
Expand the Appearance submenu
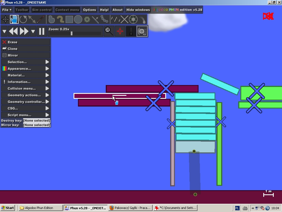click(x=26, y=69)
